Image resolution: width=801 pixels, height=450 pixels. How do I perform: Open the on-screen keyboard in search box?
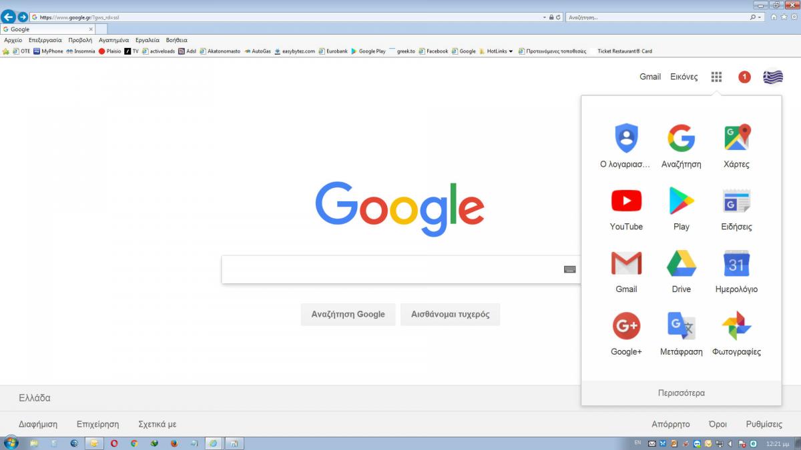pos(569,269)
